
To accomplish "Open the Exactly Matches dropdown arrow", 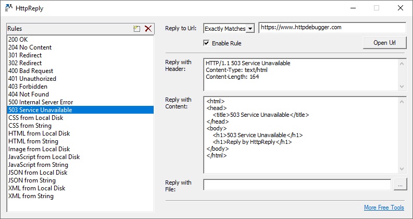I will 250,29.
